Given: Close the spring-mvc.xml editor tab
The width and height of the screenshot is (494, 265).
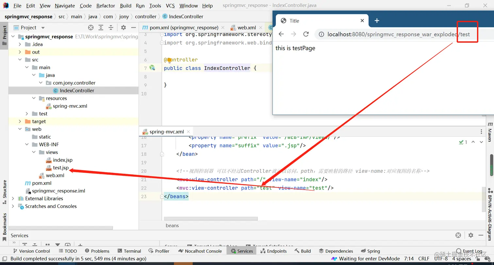Looking at the screenshot, I should tap(189, 132).
